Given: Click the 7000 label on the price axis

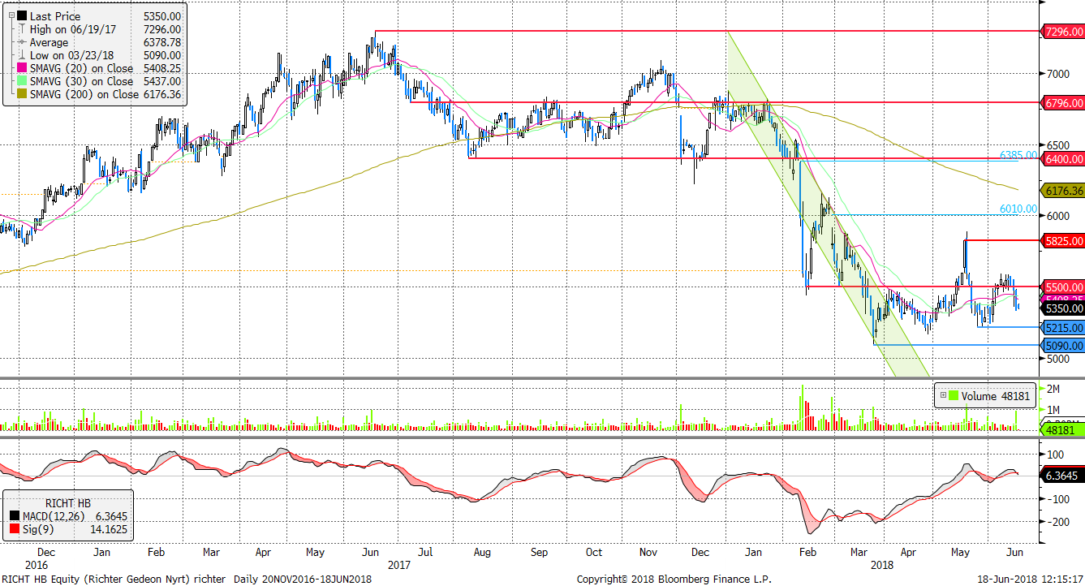Looking at the screenshot, I should point(1057,74).
